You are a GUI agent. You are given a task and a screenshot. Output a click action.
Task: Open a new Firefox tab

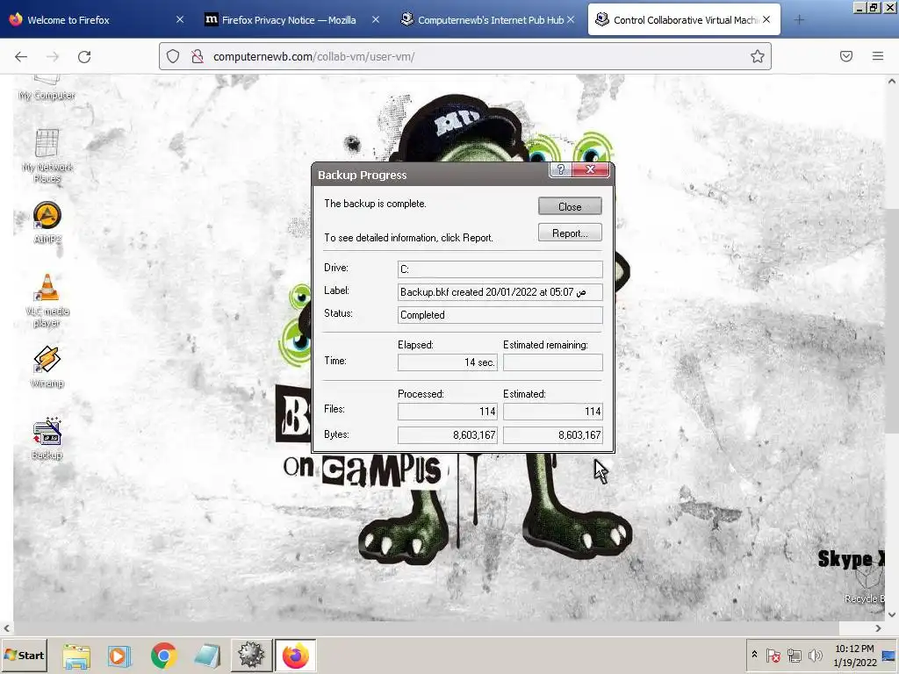pos(799,20)
